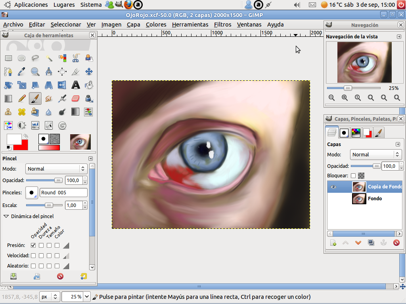This screenshot has height=304, width=406.
Task: Uncheck the Presión Opacidad checkbox
Action: [x=33, y=245]
